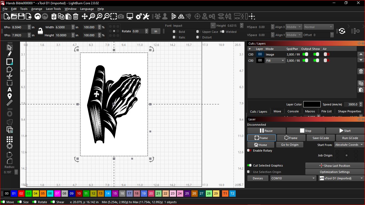
Task: Click the Preview monitor icon
Action: click(x=130, y=17)
